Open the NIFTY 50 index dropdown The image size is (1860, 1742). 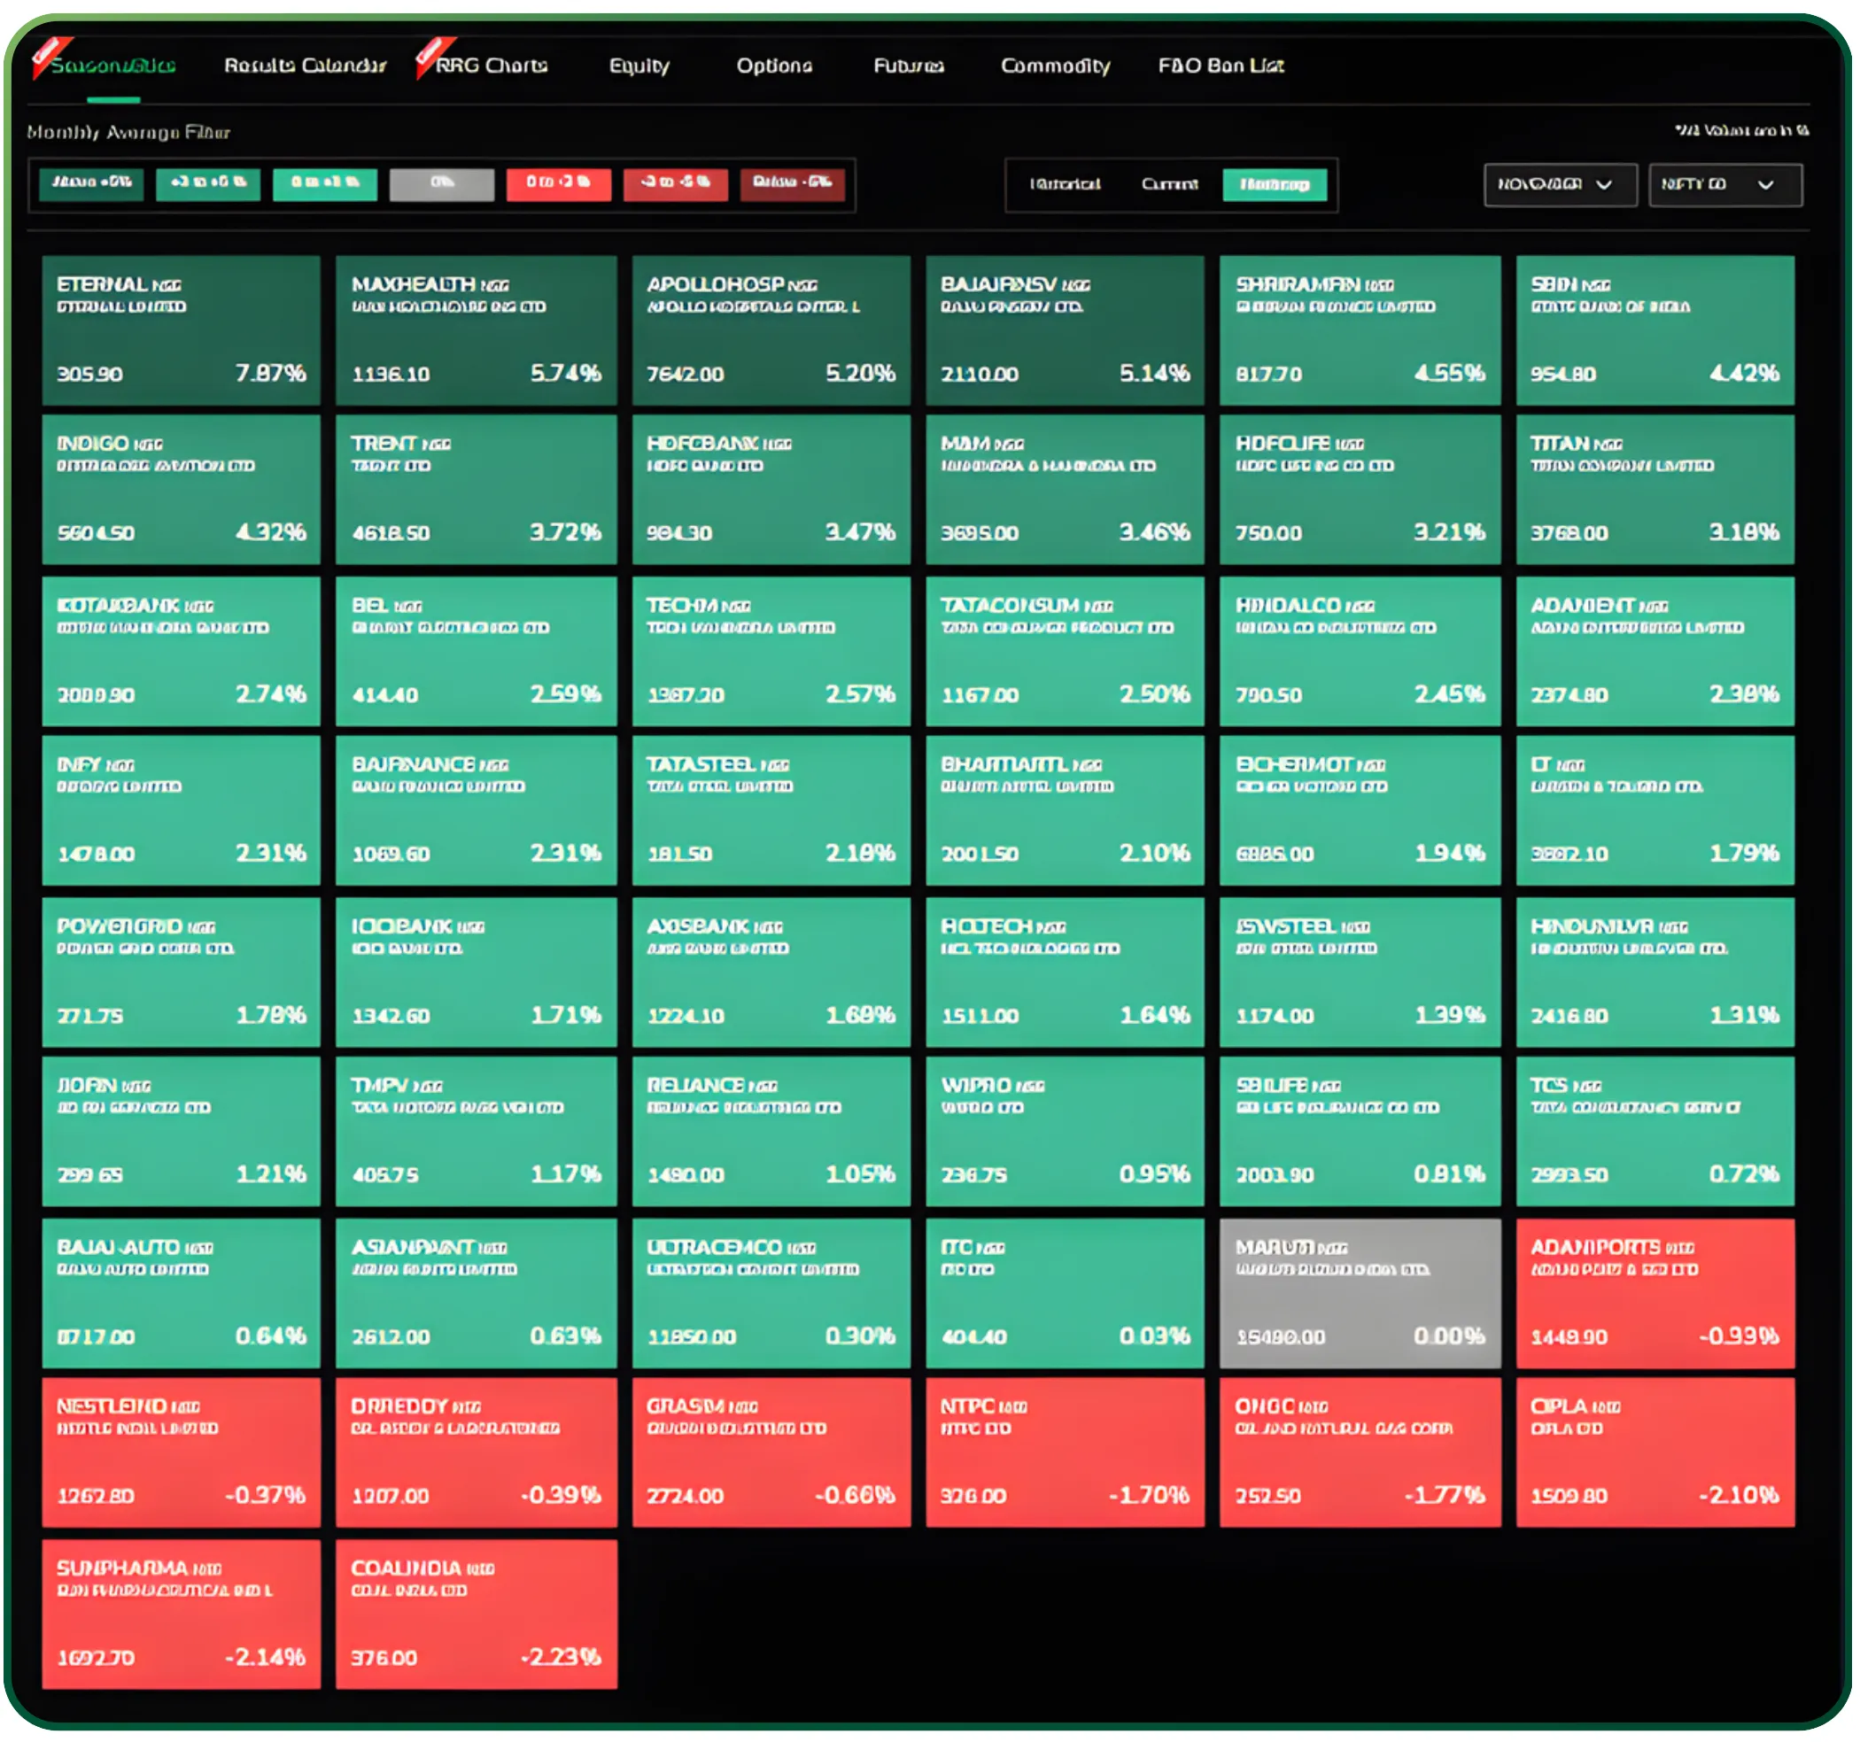pyautogui.click(x=1724, y=184)
